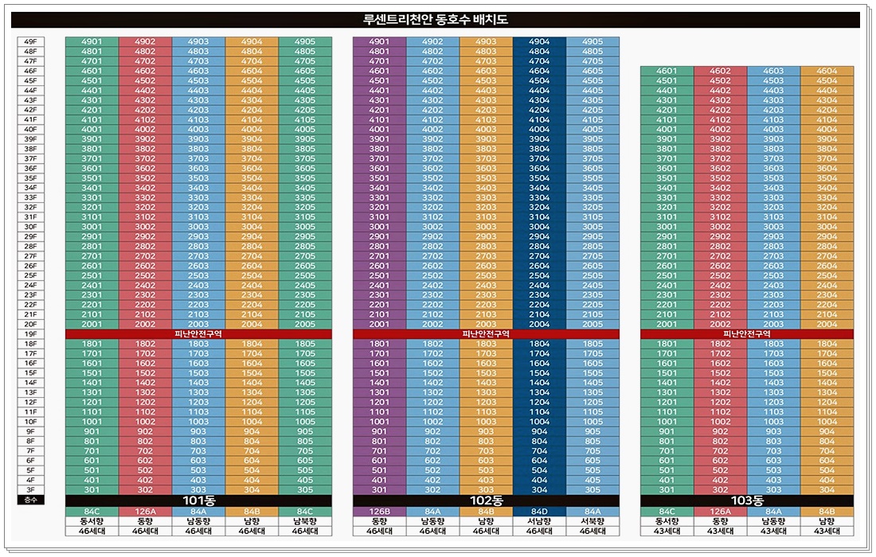Click the title 루센트리천안 동호수 배치도
876x557 pixels.
(x=435, y=20)
